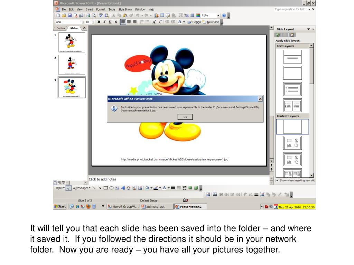Expand the Fill Color dropdown arrow

pos(151,188)
